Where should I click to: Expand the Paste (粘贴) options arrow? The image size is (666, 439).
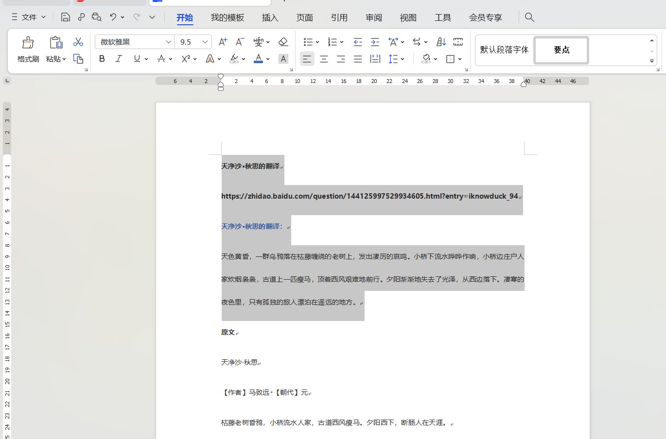64,59
